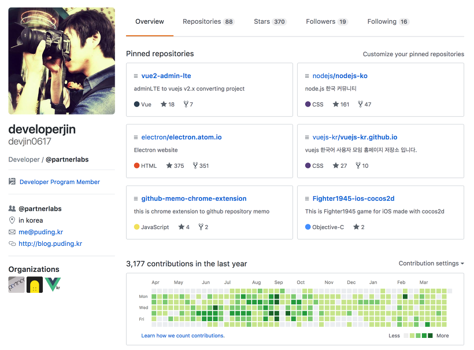Click the yellow JavaScript language color dot
The image size is (474, 350).
pyautogui.click(x=136, y=227)
